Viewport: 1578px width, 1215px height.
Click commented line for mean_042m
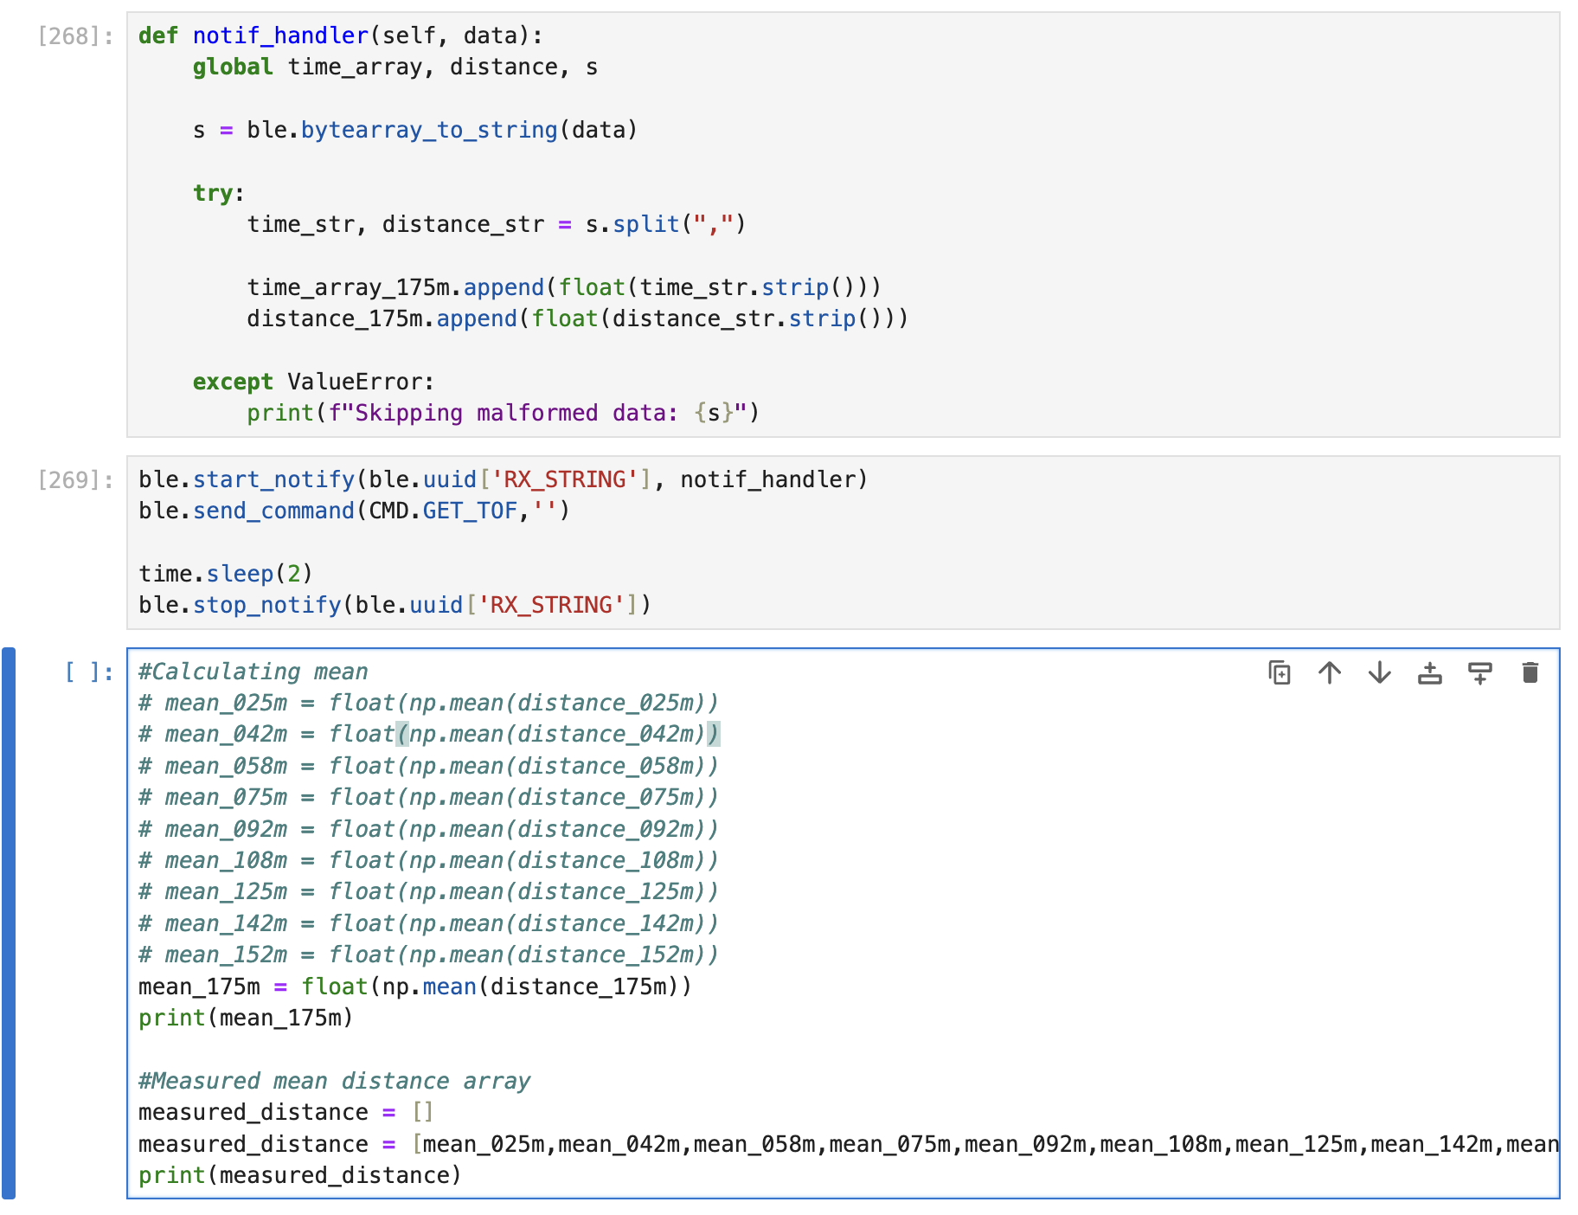(x=429, y=734)
